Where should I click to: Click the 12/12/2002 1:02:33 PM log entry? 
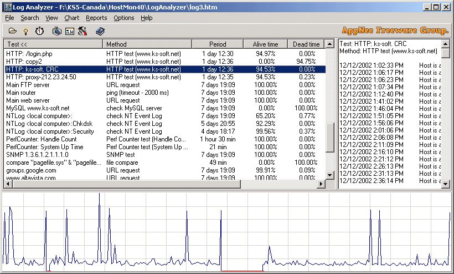390,65
